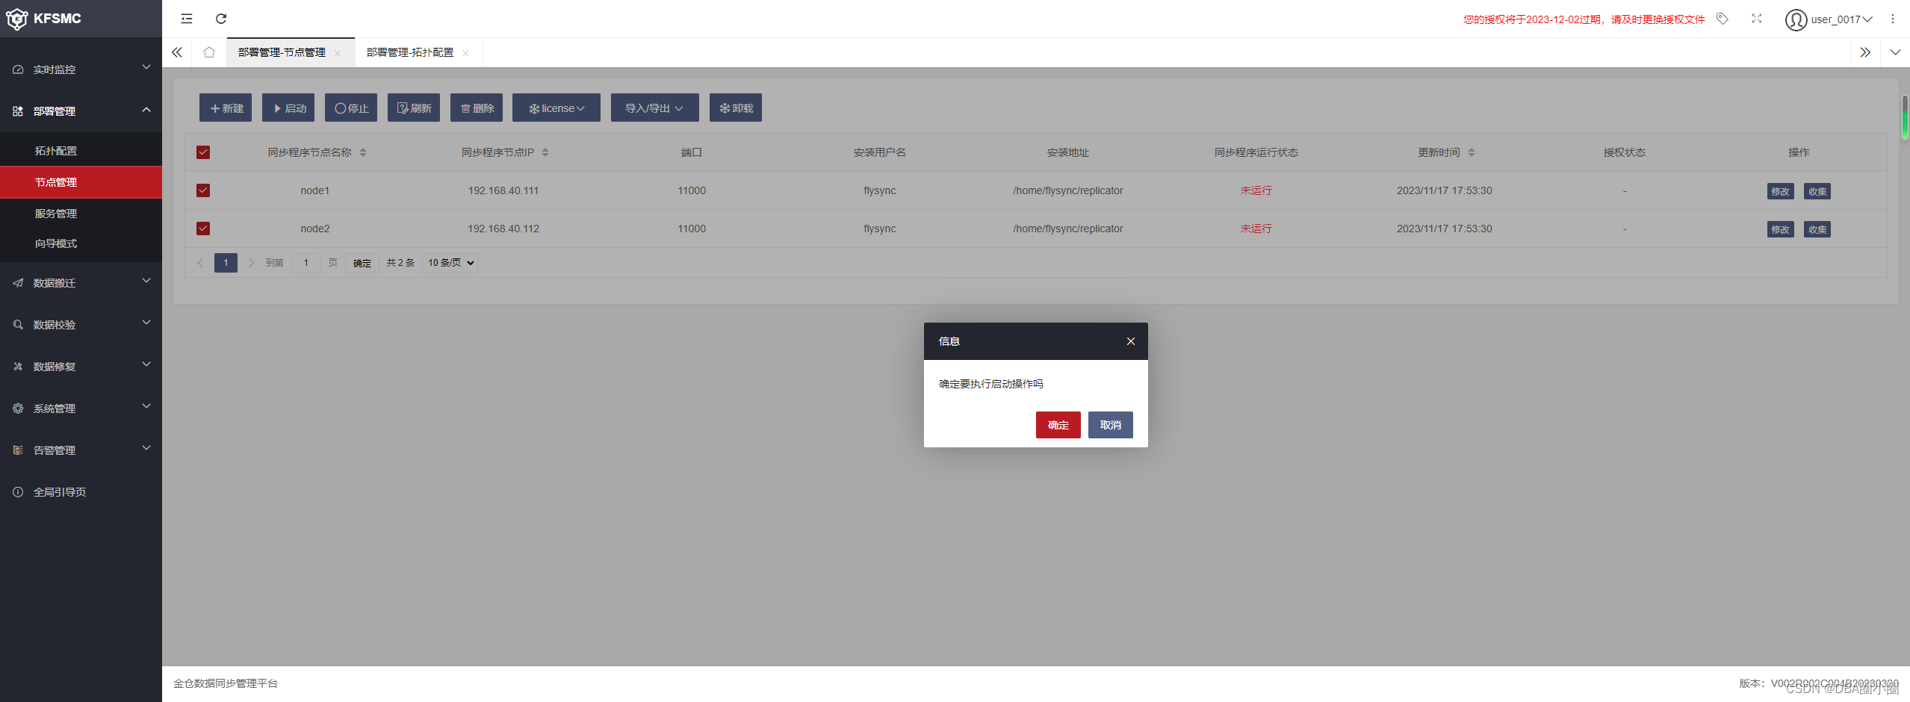Go to the home tab icon
Screen dimensions: 1910x702
(x=209, y=52)
